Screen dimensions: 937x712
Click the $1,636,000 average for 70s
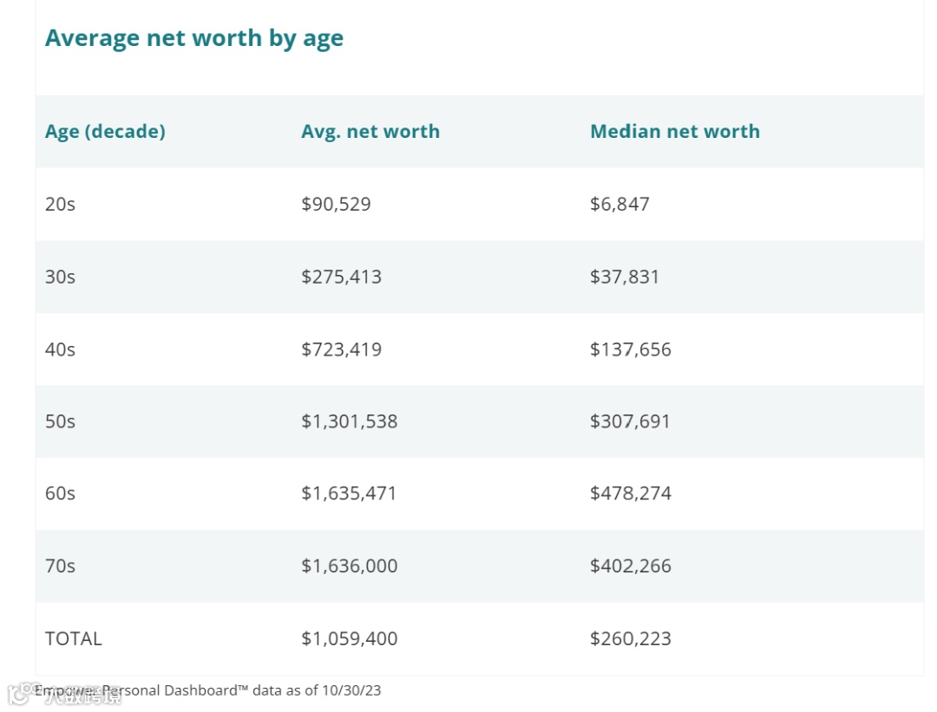pyautogui.click(x=350, y=566)
